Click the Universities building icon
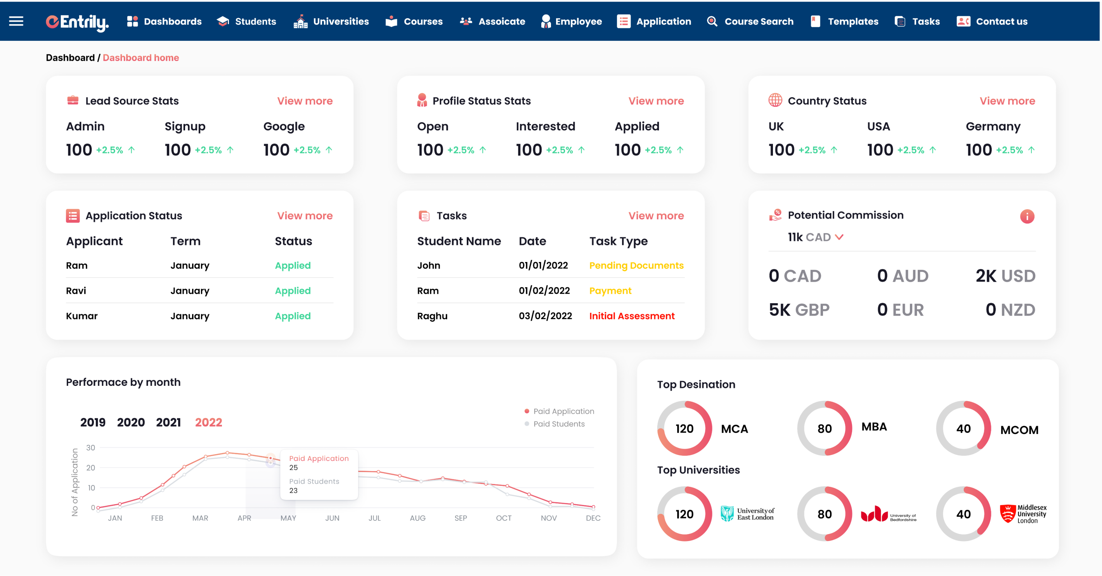Image resolution: width=1102 pixels, height=576 pixels. click(300, 21)
